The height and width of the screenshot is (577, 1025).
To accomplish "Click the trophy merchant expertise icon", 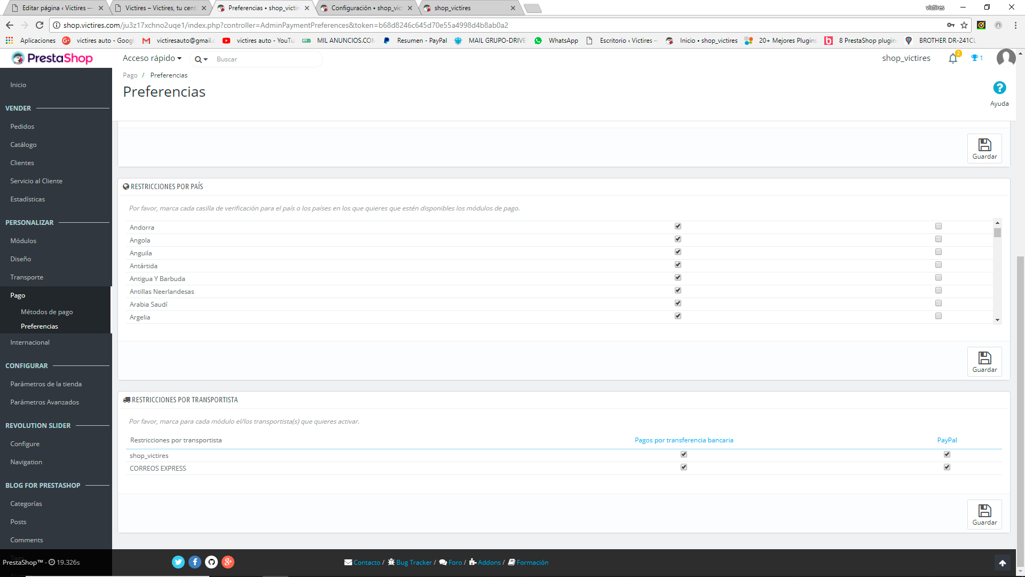I will 975,58.
